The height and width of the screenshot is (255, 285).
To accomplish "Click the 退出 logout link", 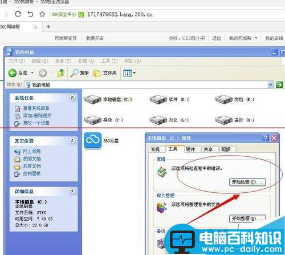I will point(217,38).
